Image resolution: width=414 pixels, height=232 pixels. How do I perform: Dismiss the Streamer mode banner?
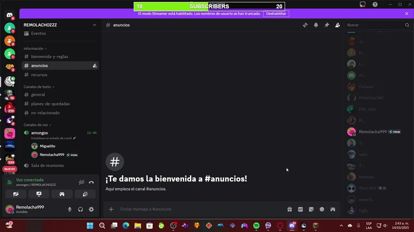tap(407, 14)
